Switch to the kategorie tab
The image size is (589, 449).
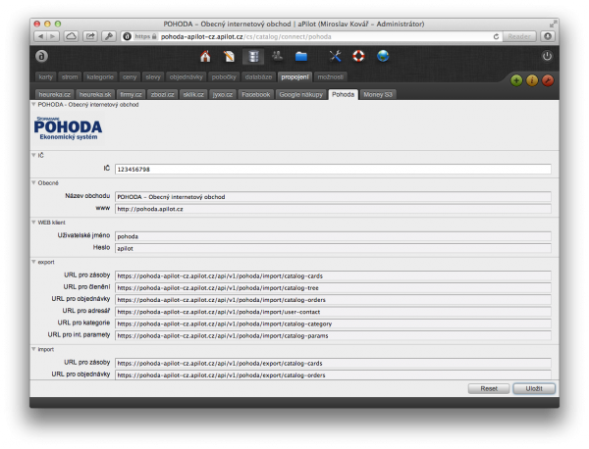pyautogui.click(x=100, y=76)
